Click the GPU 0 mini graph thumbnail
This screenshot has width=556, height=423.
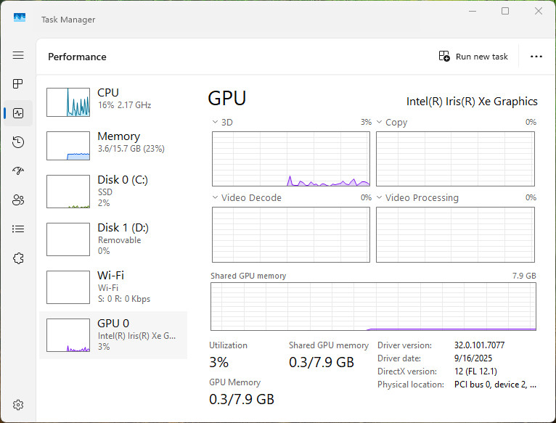click(x=68, y=335)
